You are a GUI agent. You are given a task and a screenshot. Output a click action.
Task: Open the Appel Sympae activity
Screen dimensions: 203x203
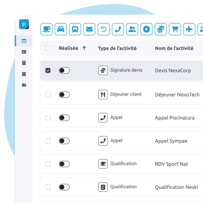click(171, 141)
